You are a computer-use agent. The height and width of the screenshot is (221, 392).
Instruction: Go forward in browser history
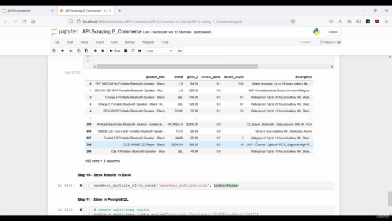pos(15,21)
